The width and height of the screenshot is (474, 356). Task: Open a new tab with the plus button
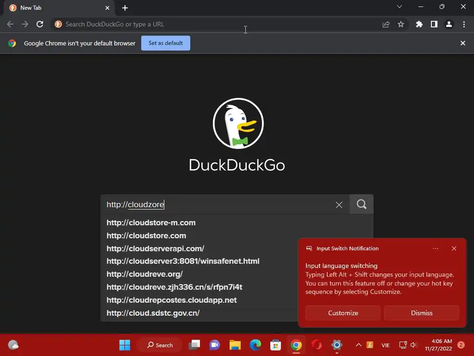point(125,8)
